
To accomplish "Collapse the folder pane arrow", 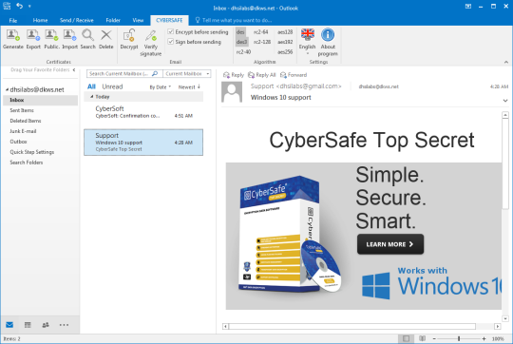I will coord(74,69).
